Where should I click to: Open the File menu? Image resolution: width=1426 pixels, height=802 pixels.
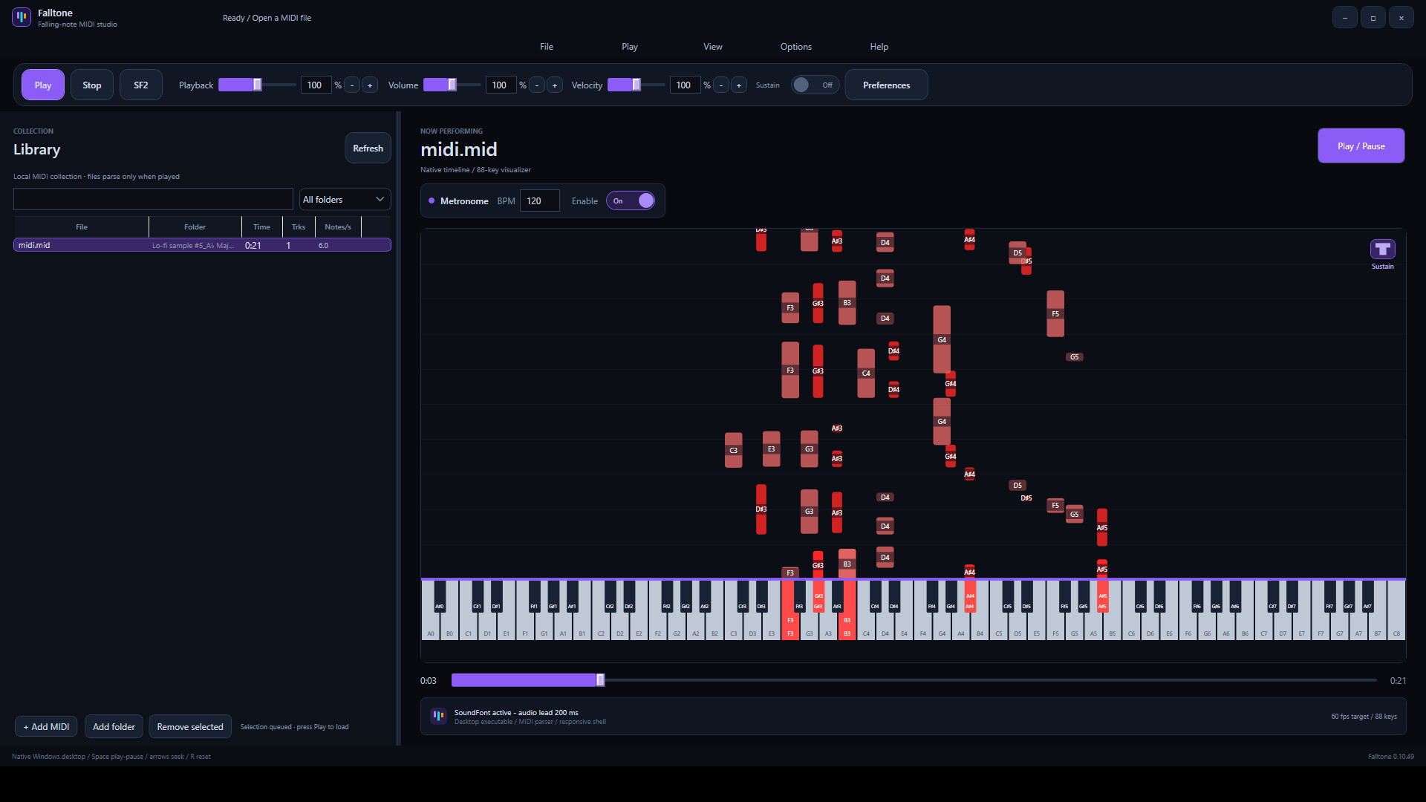coord(547,46)
